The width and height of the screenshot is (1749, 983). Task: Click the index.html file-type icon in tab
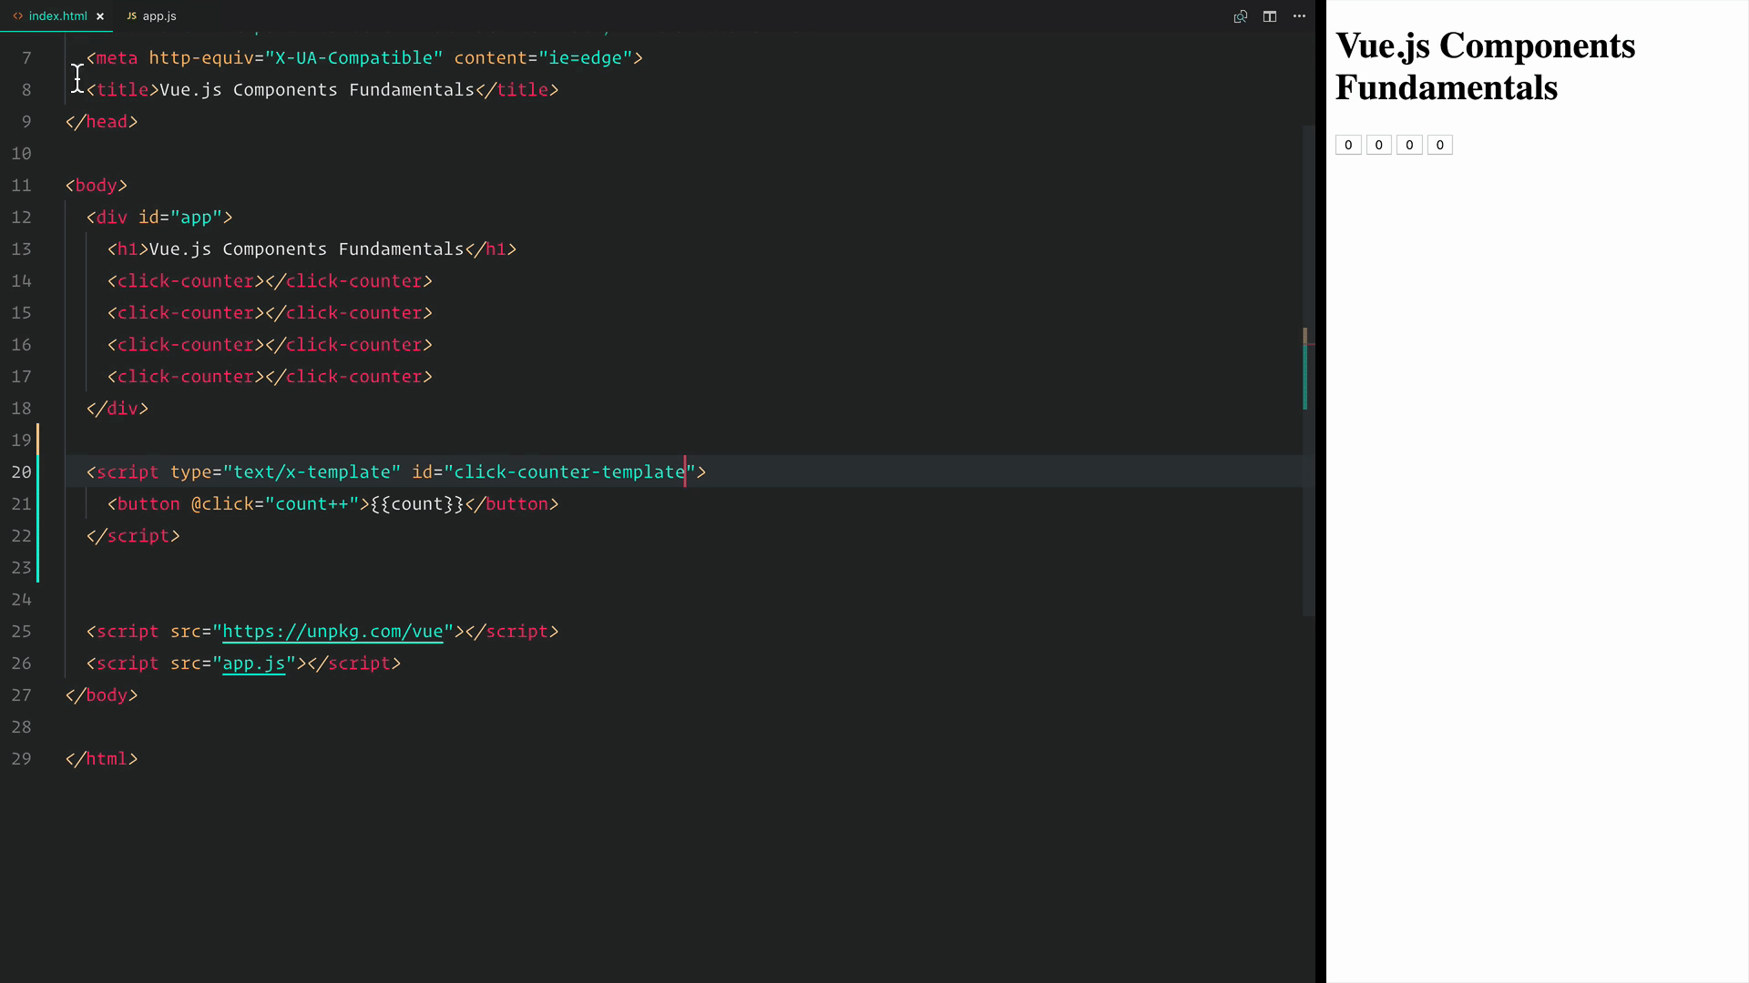point(17,16)
